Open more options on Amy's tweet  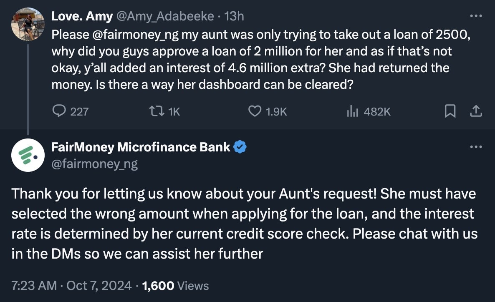coord(476,16)
